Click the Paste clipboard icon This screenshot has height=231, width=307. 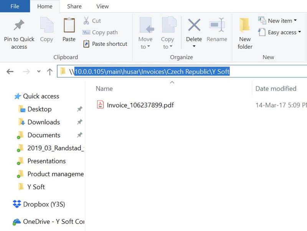tap(69, 25)
